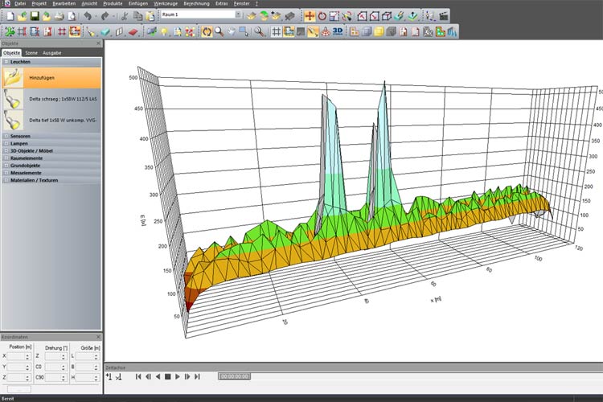
Task: Select luminaire Delta tief 1x58 W
Action: (x=51, y=120)
